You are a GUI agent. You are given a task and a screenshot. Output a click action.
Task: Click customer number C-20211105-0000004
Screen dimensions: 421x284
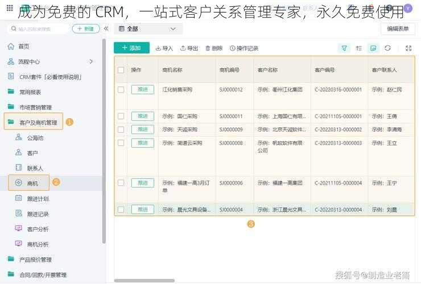click(339, 183)
